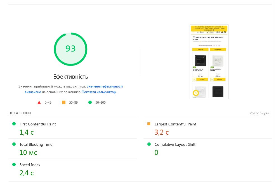This screenshot has height=182, width=276.
Task: Click the green circle 90–100 legend icon
Action: 90,102
